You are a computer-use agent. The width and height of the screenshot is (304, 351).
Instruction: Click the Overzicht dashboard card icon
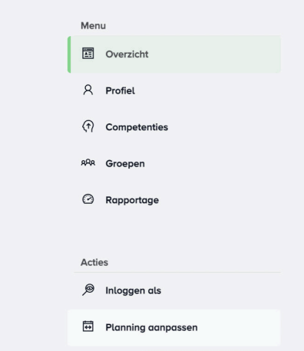click(x=88, y=54)
